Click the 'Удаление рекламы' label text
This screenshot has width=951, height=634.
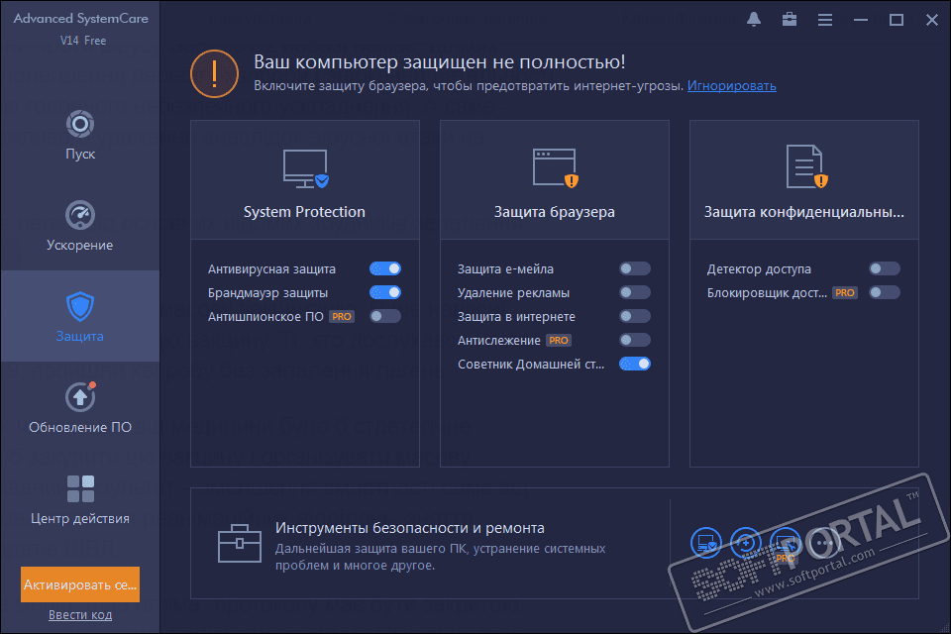tap(513, 293)
